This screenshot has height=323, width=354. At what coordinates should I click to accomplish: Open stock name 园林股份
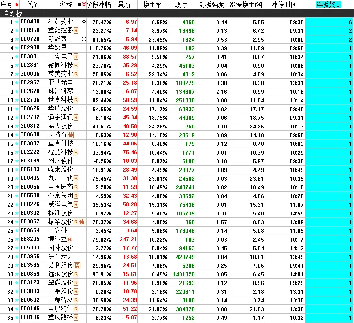coord(61,248)
